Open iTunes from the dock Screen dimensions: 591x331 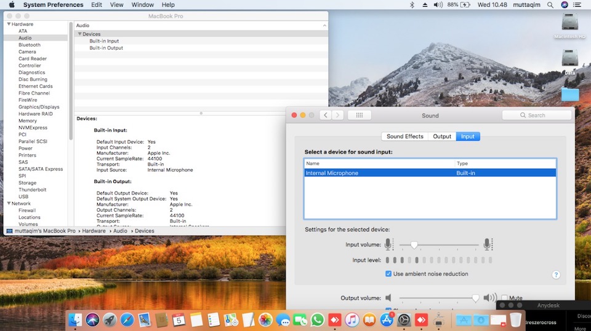352,319
